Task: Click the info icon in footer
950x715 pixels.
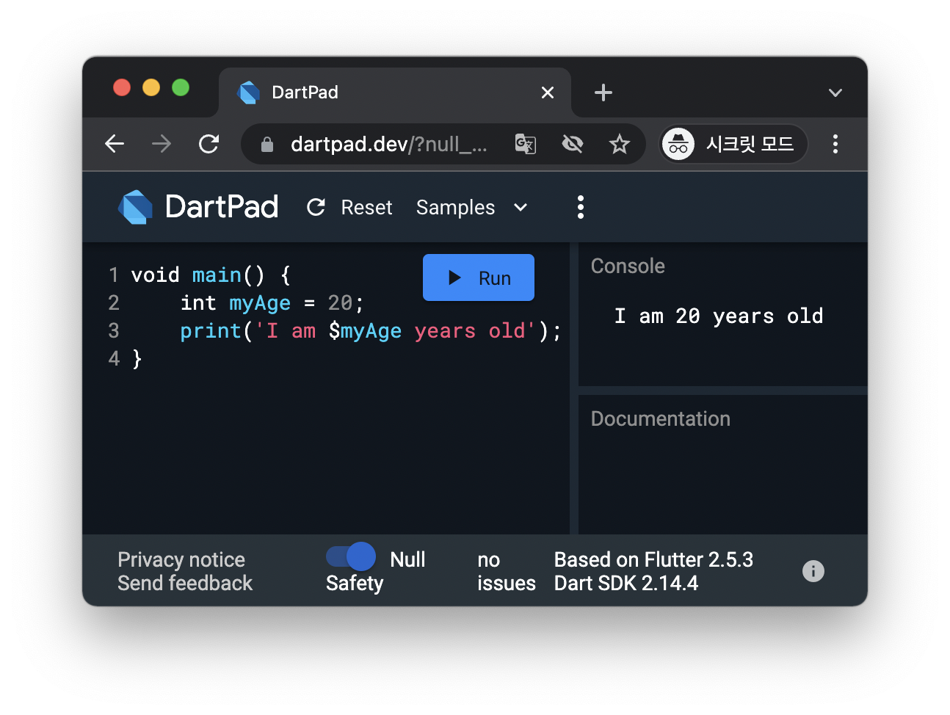Action: click(813, 571)
